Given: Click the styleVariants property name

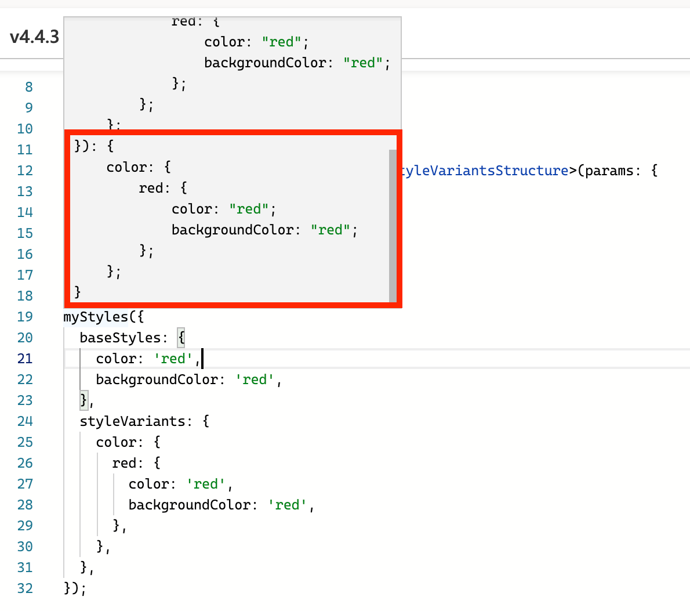Looking at the screenshot, I should (x=132, y=422).
